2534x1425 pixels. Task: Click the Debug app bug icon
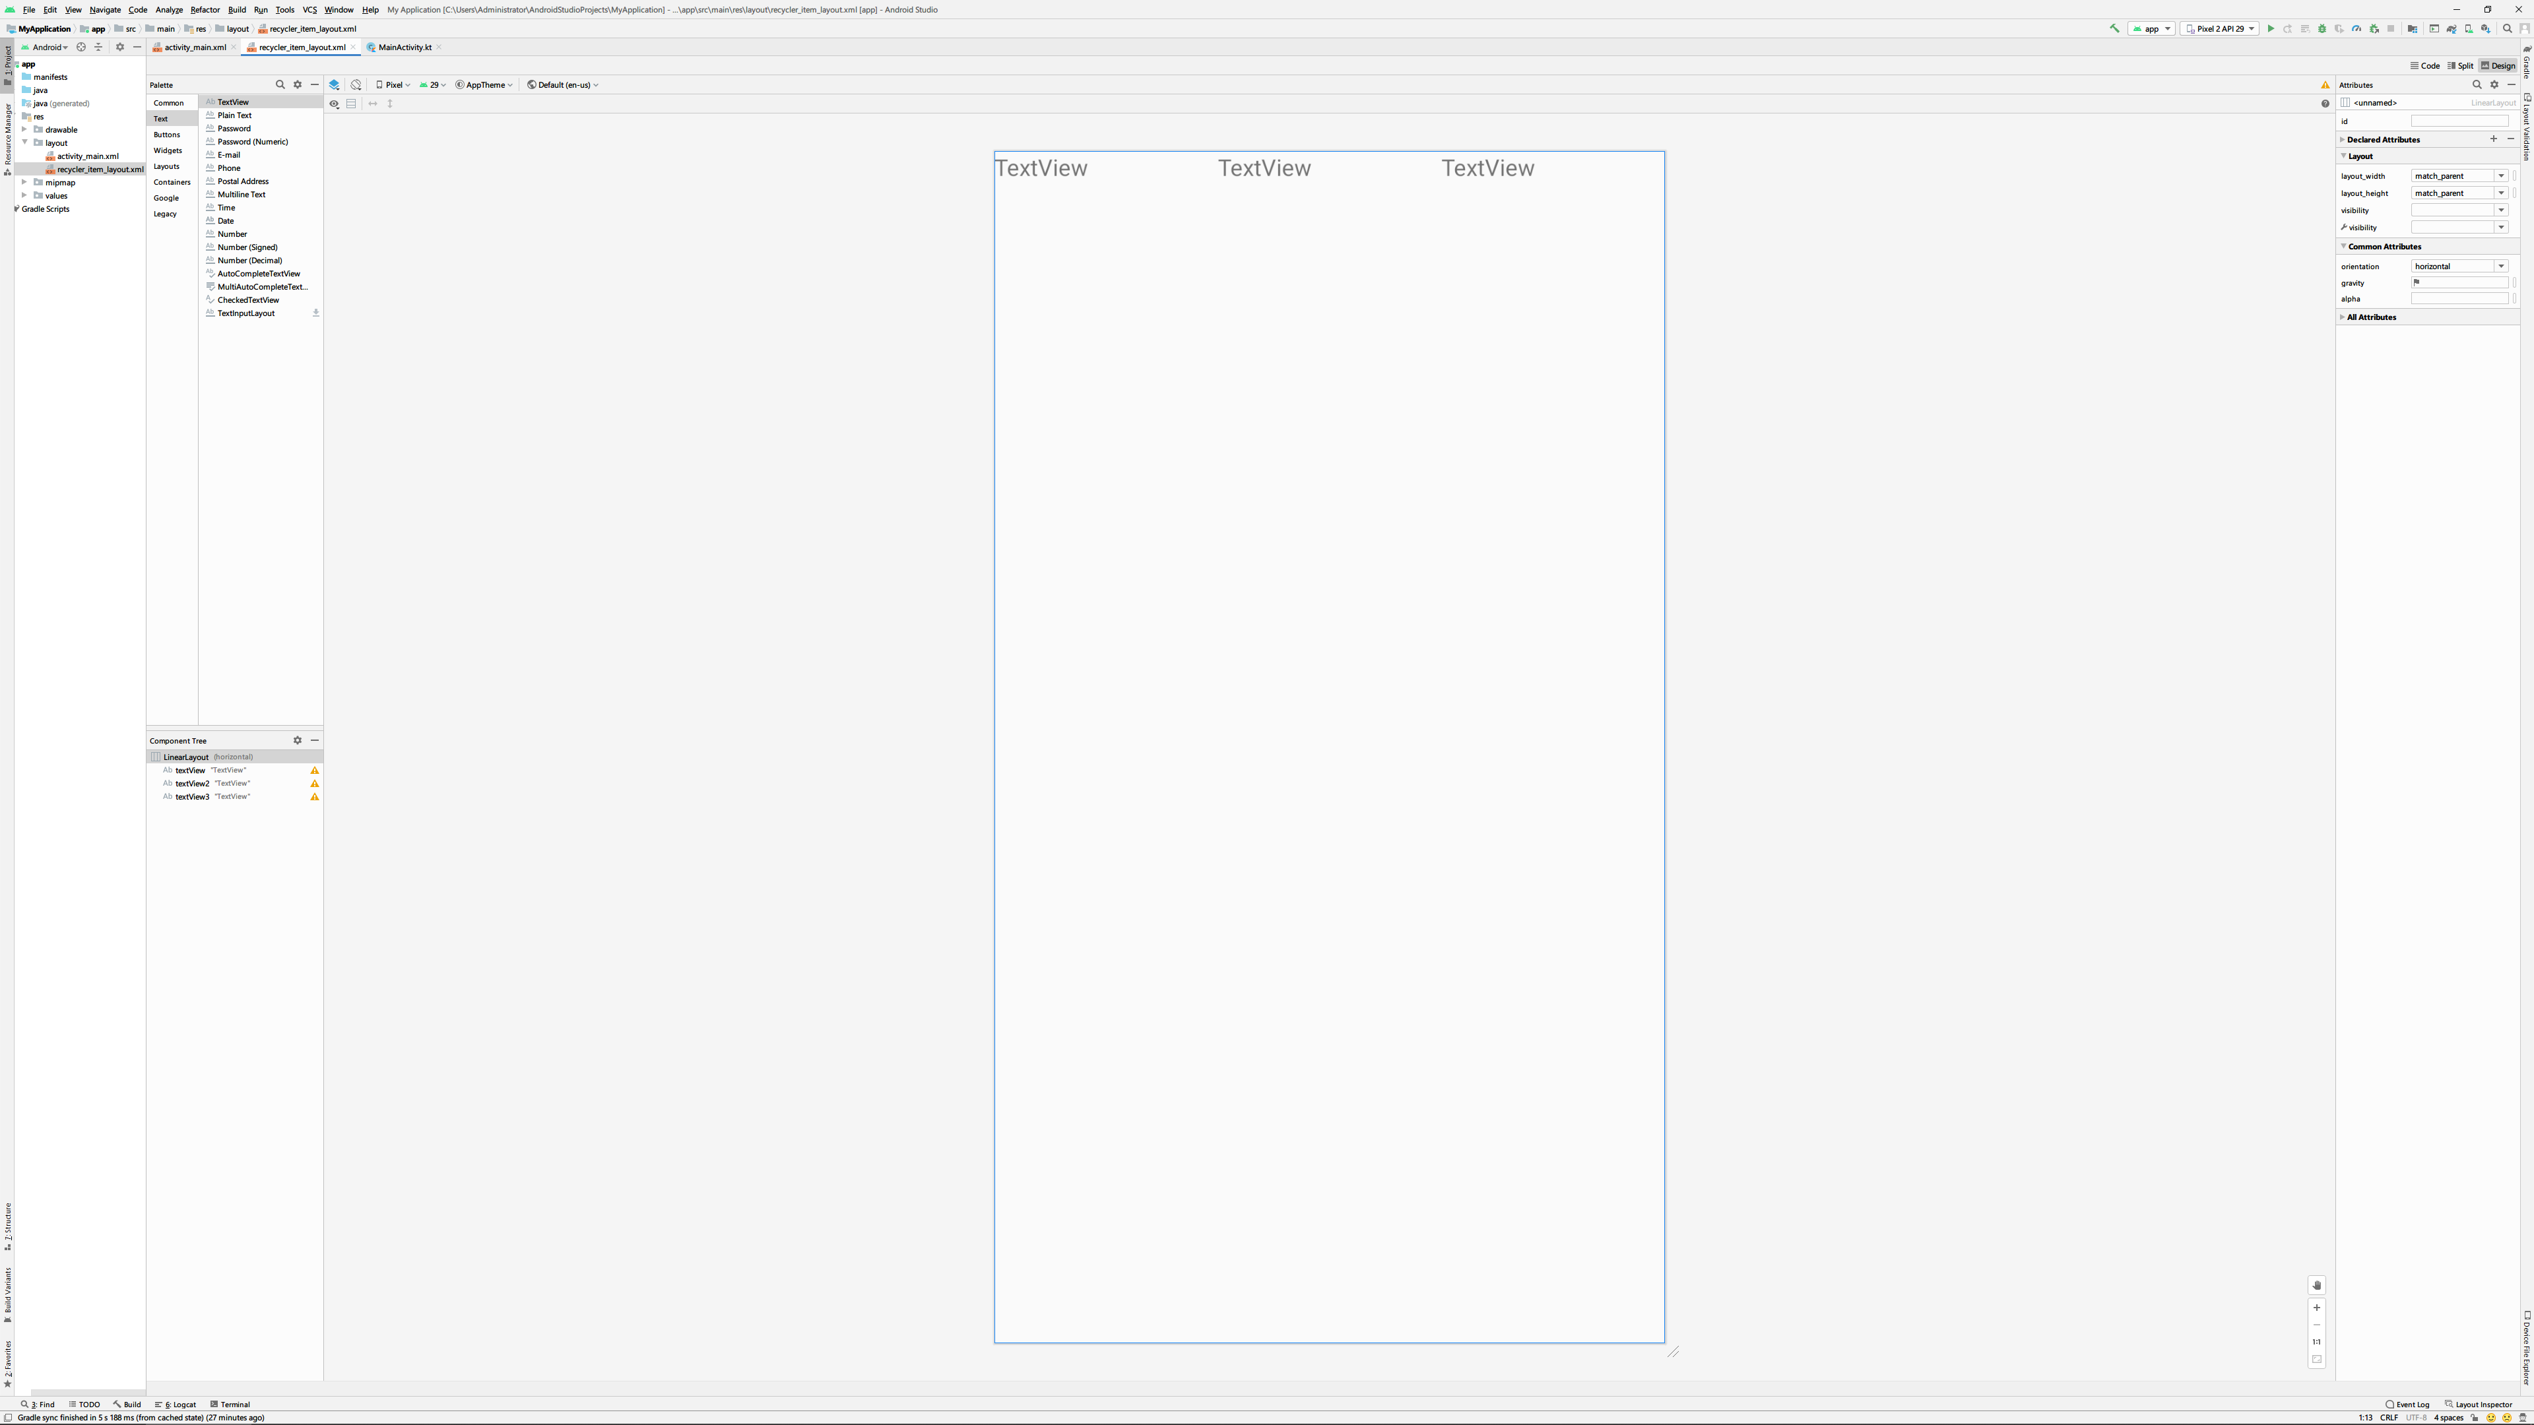tap(2323, 28)
